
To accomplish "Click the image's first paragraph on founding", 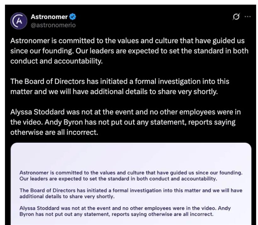I will 131,176.
